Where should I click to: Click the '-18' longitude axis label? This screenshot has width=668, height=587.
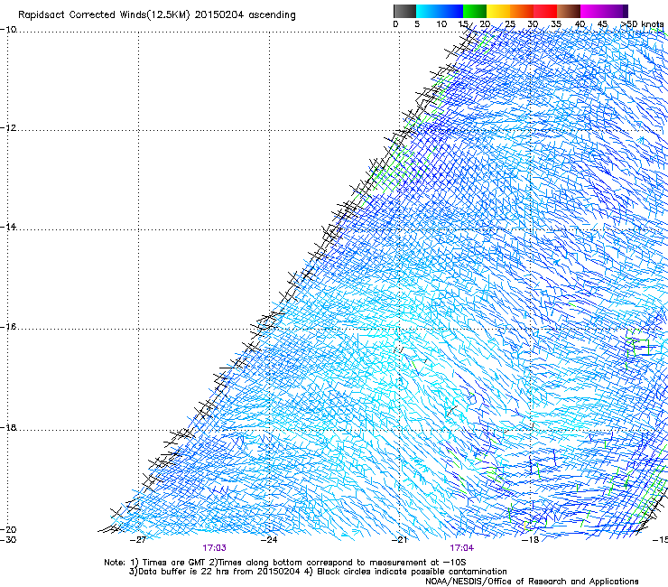coord(531,540)
